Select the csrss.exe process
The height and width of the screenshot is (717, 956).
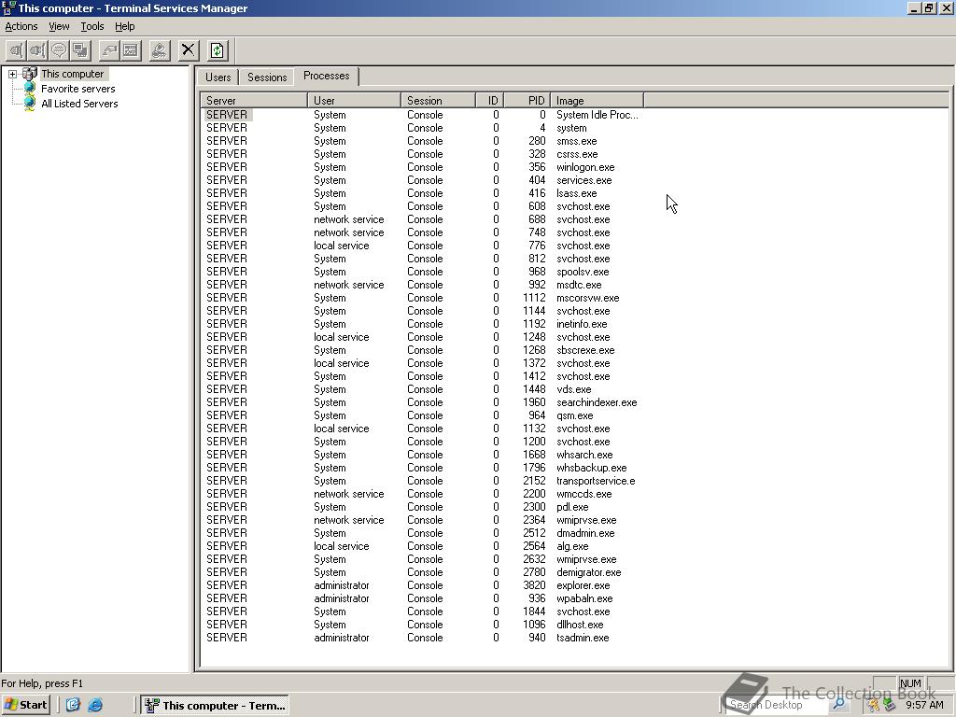coord(423,154)
